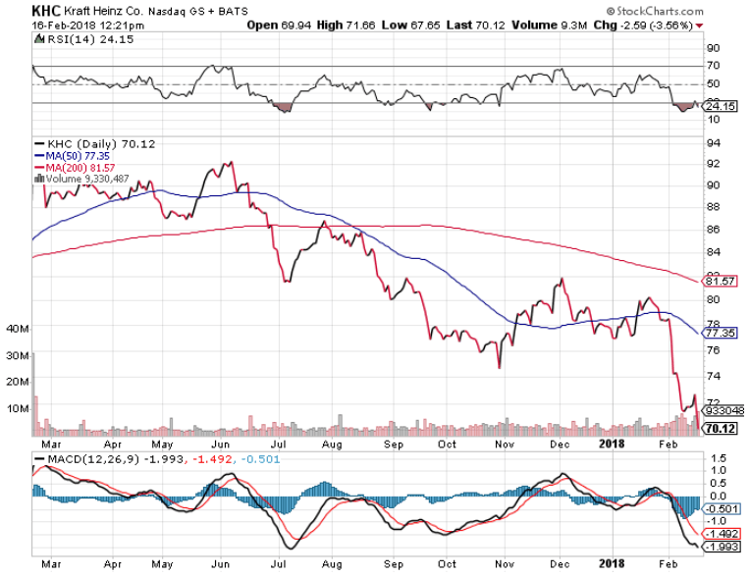Click the red down arrow beside Chg

(700, 25)
